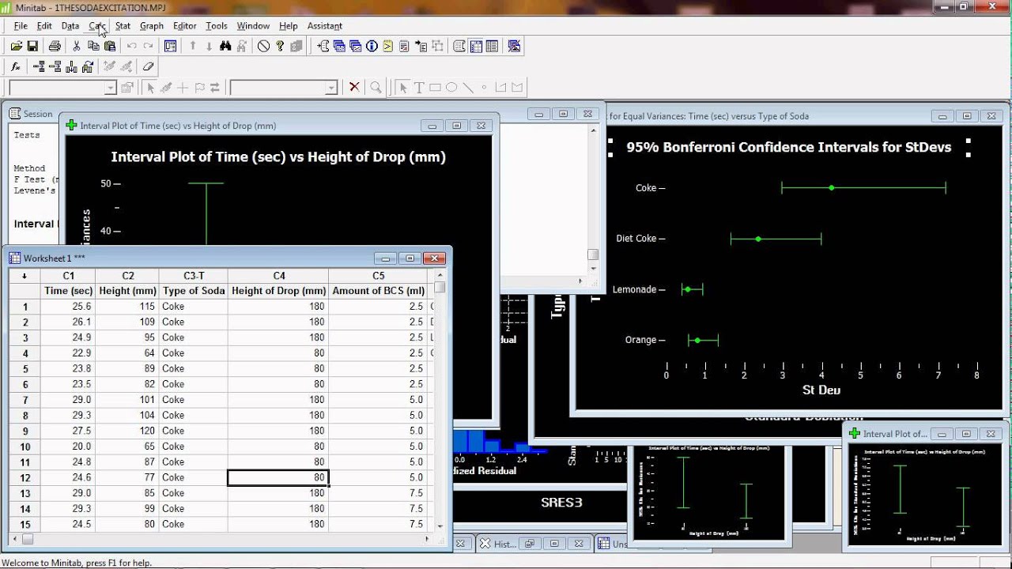Click the fx Assign Formula icon
Viewport: 1012px width, 569px height.
click(x=16, y=67)
